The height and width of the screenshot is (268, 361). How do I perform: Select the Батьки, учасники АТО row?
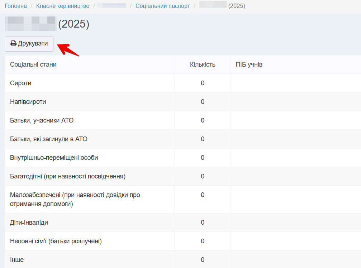[x=42, y=120]
